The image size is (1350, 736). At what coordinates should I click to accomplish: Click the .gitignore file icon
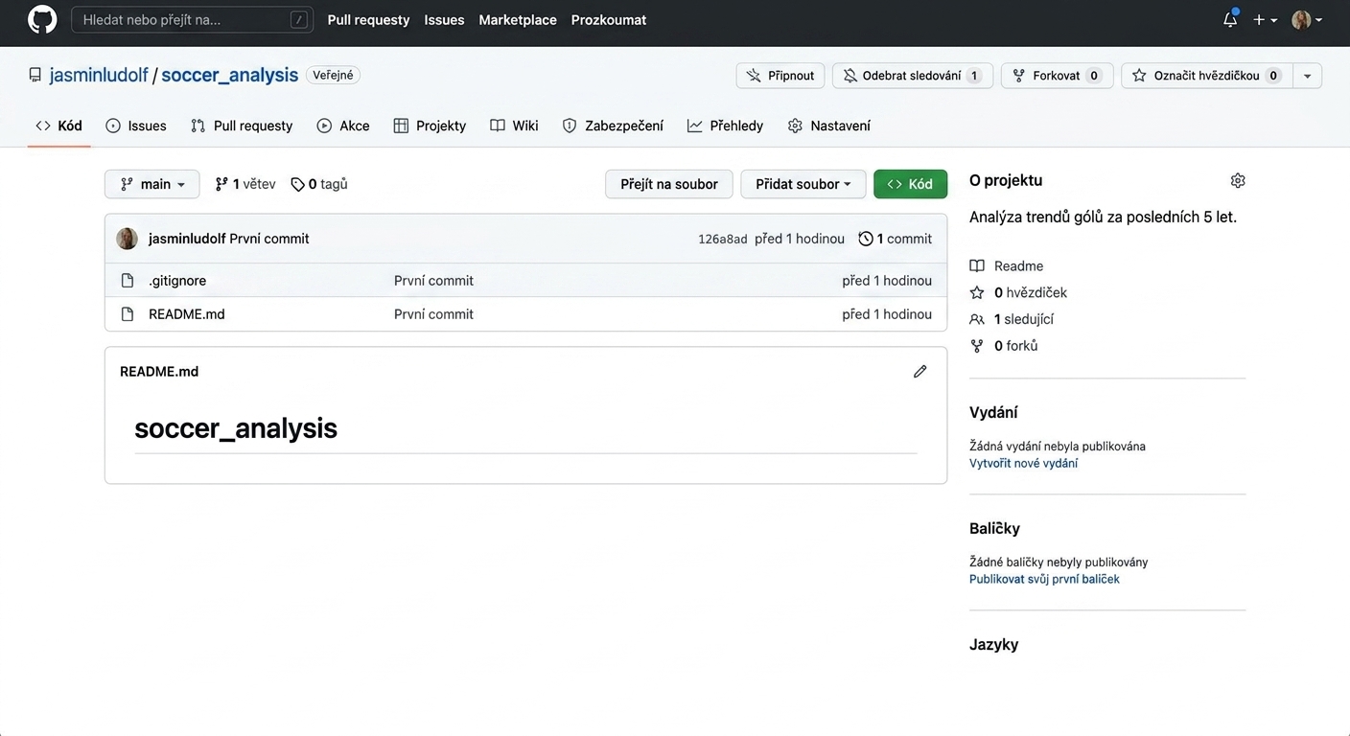pyautogui.click(x=127, y=281)
